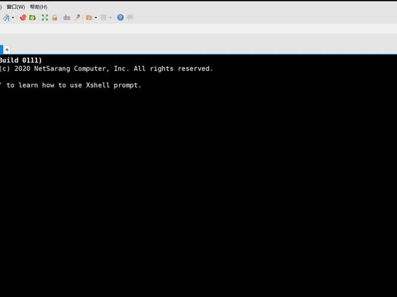Open help via blue question mark icon

point(120,17)
